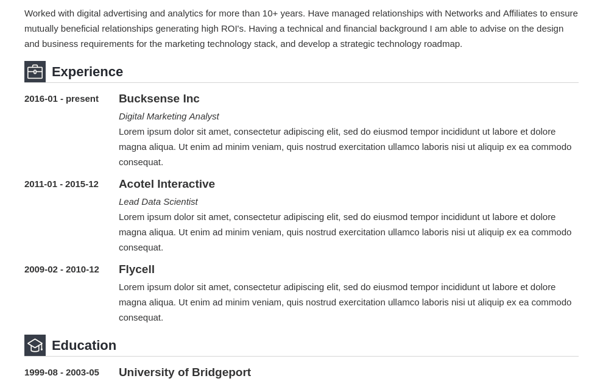Click the Acotel Interactive company title
603x384 pixels.
[x=166, y=184]
